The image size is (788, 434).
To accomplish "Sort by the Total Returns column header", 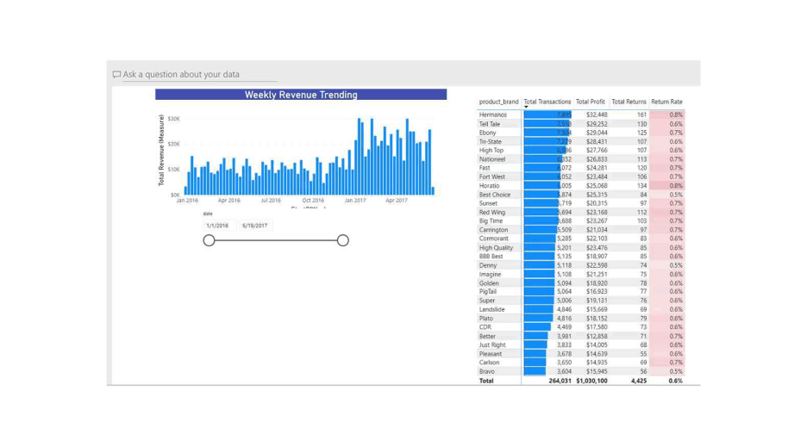I will [629, 102].
